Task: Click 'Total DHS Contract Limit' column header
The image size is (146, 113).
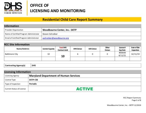Action: (x=63, y=49)
